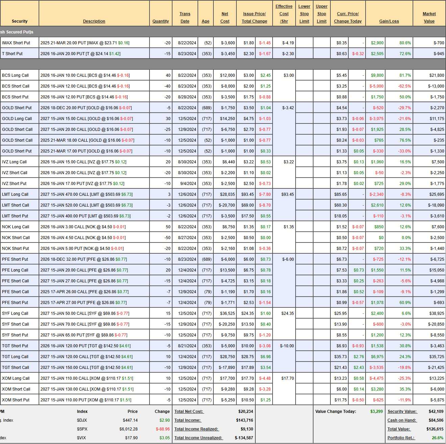The width and height of the screenshot is (446, 444).
Task: Click the Trans Date column header
Action: coord(185,18)
